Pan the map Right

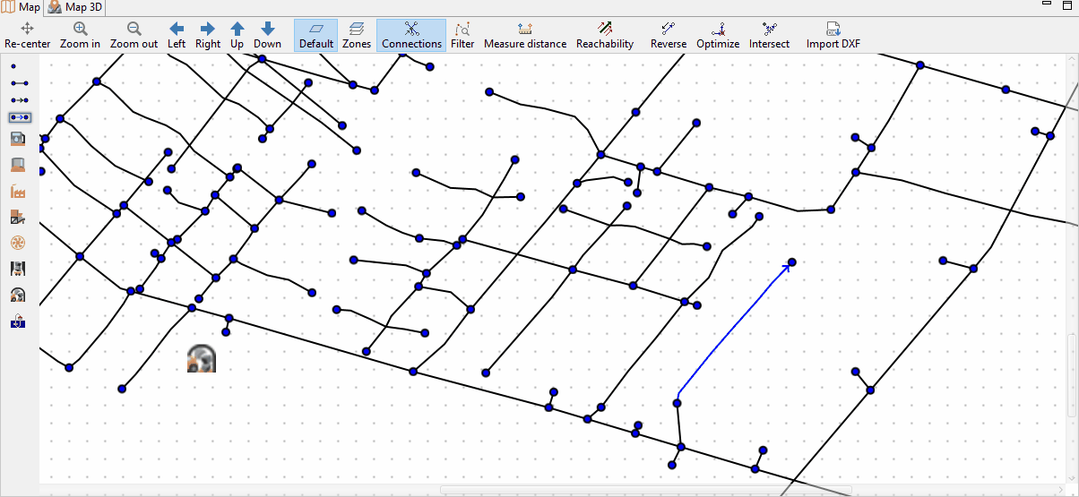point(208,36)
